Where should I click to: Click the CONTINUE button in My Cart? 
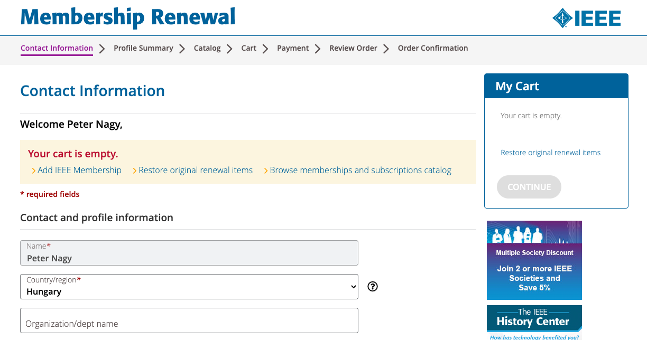tap(529, 187)
